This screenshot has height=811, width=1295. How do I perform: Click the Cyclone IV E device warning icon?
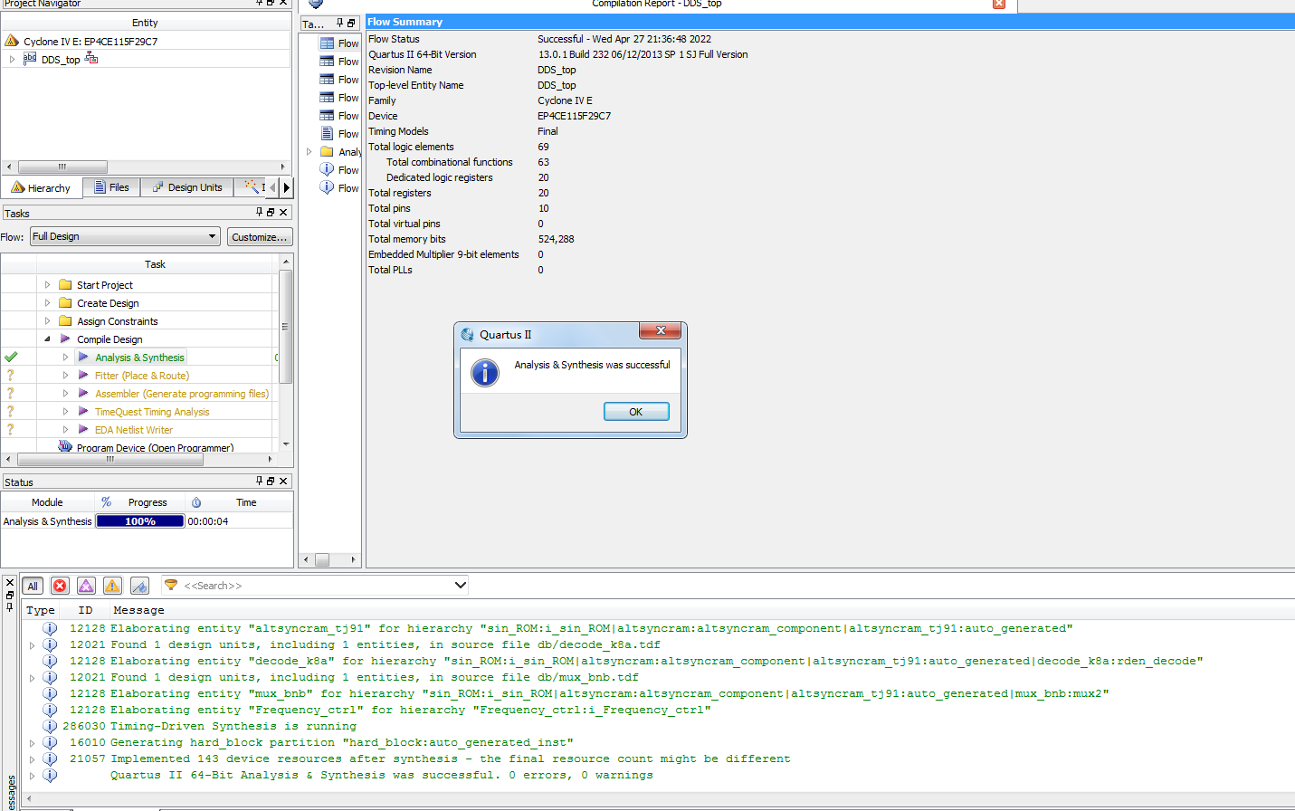pos(12,41)
